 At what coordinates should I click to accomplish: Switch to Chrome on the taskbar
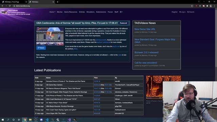[x=25, y=120]
